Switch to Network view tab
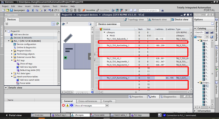219x119 pixels. 159,20
